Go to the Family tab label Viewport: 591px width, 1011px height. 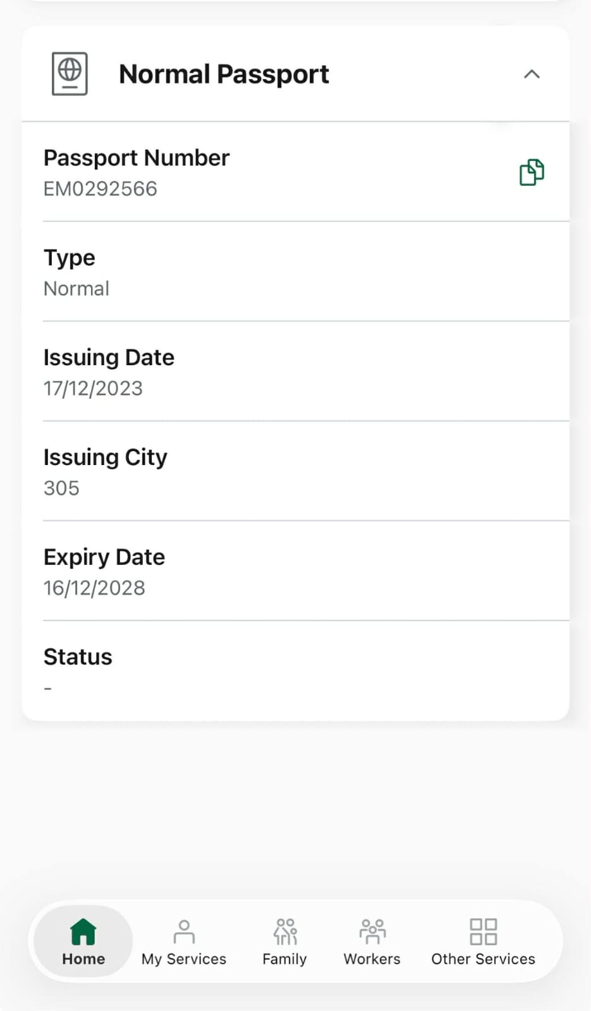pyautogui.click(x=284, y=959)
